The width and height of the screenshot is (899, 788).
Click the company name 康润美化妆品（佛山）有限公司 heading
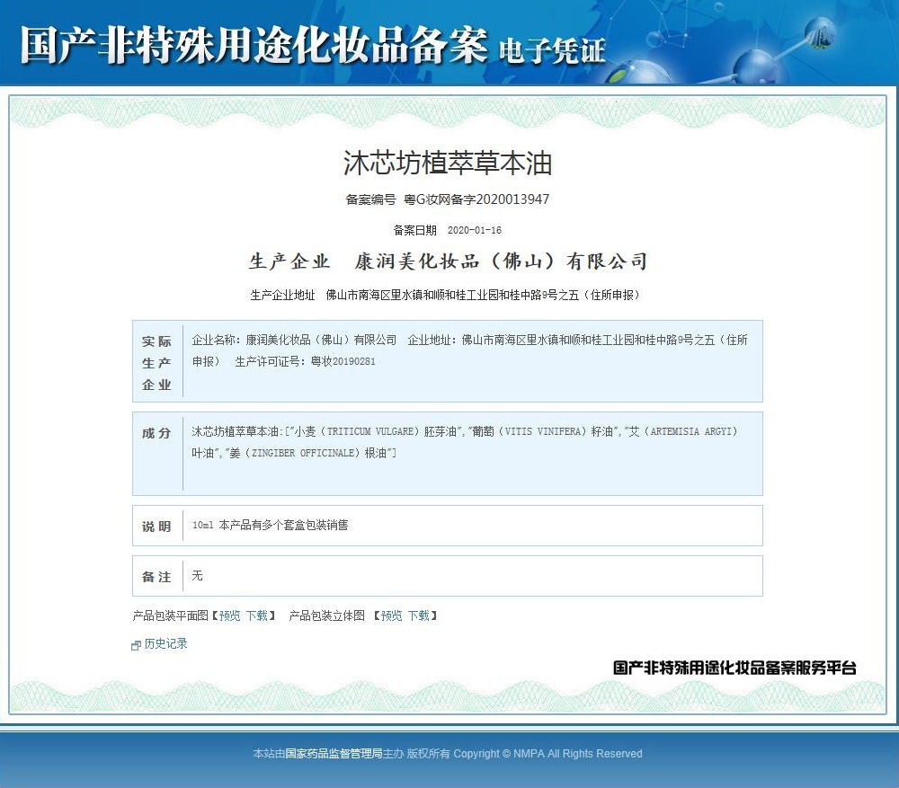coord(501,261)
